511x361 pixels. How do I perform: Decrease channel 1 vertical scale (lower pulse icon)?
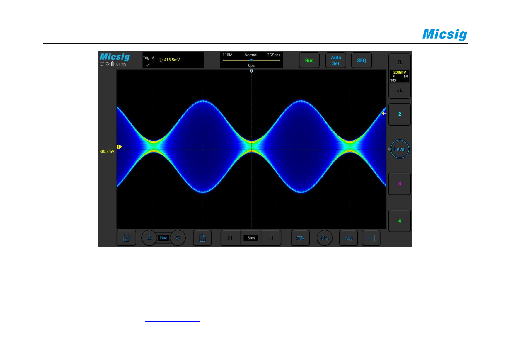399,90
